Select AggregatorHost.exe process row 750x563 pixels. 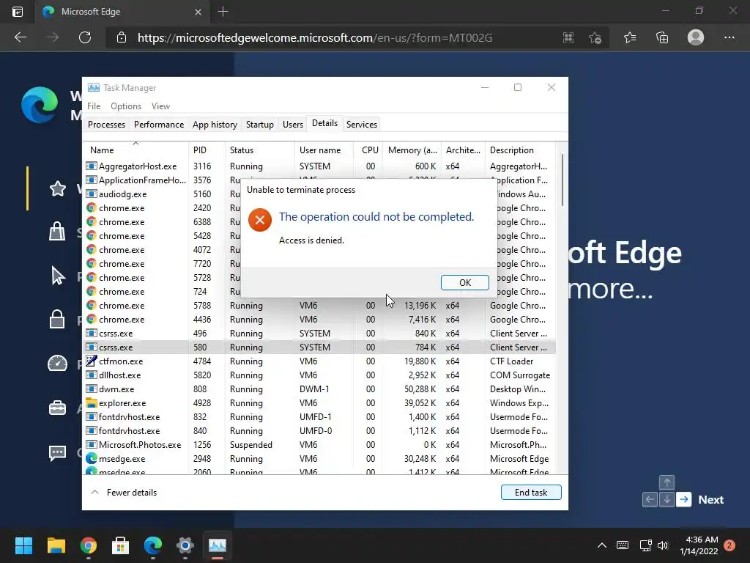click(319, 166)
